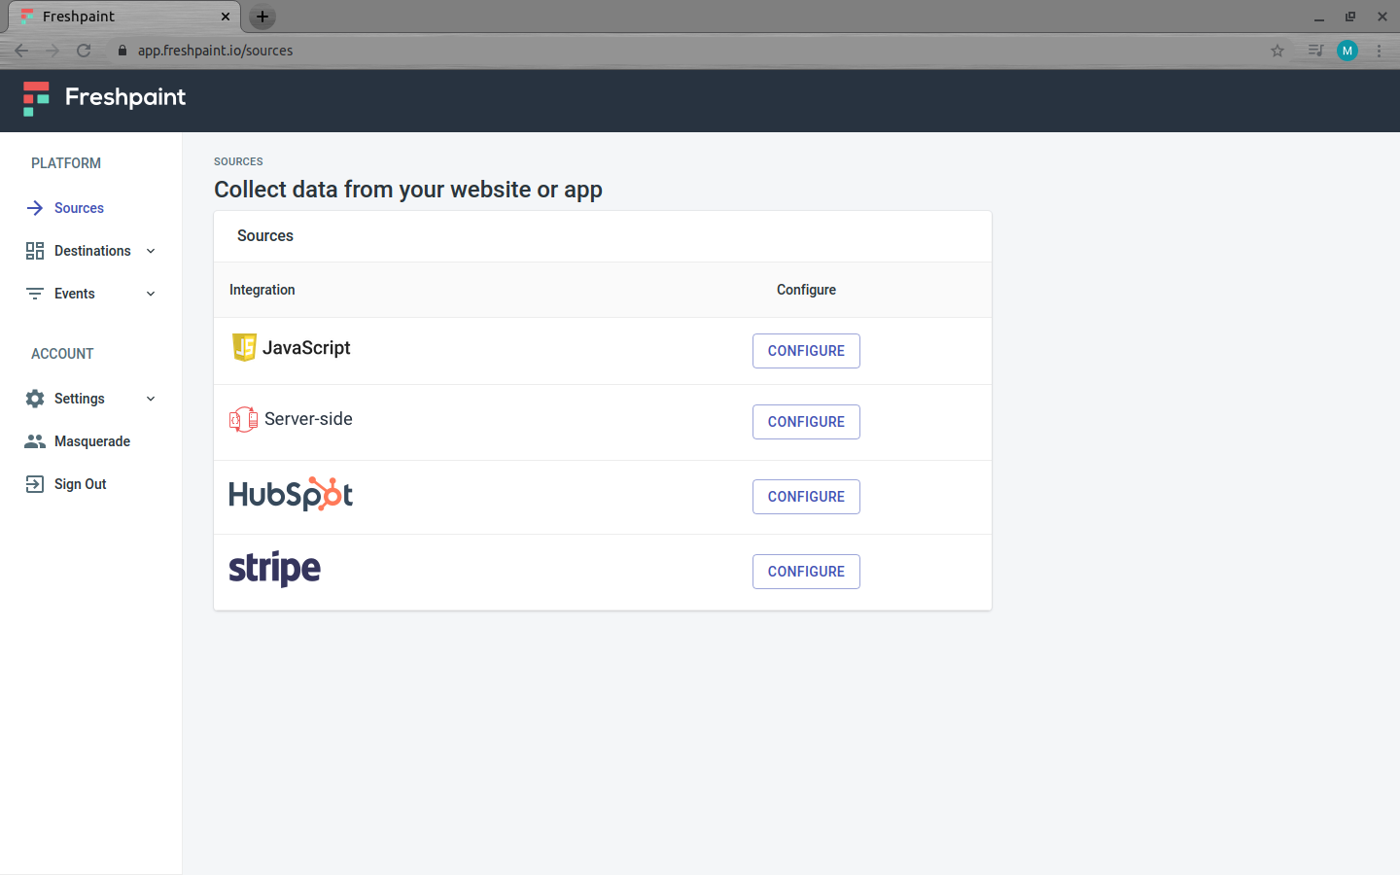This screenshot has height=875, width=1400.
Task: Click the Freshpaint logo icon in header
Action: (x=36, y=98)
